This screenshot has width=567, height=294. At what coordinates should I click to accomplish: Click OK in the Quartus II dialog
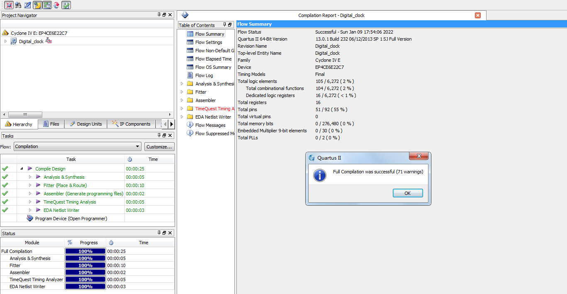[x=407, y=193]
